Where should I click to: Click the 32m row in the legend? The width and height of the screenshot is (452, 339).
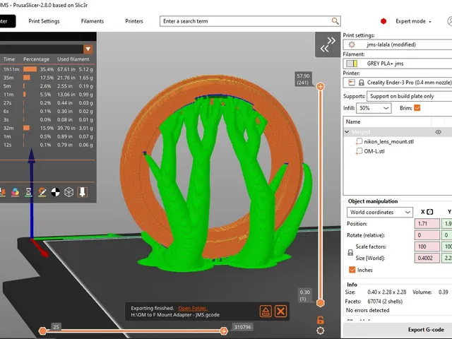pyautogui.click(x=48, y=128)
